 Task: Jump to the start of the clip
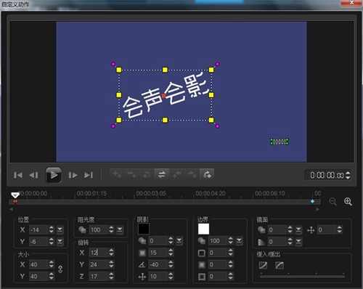18,175
